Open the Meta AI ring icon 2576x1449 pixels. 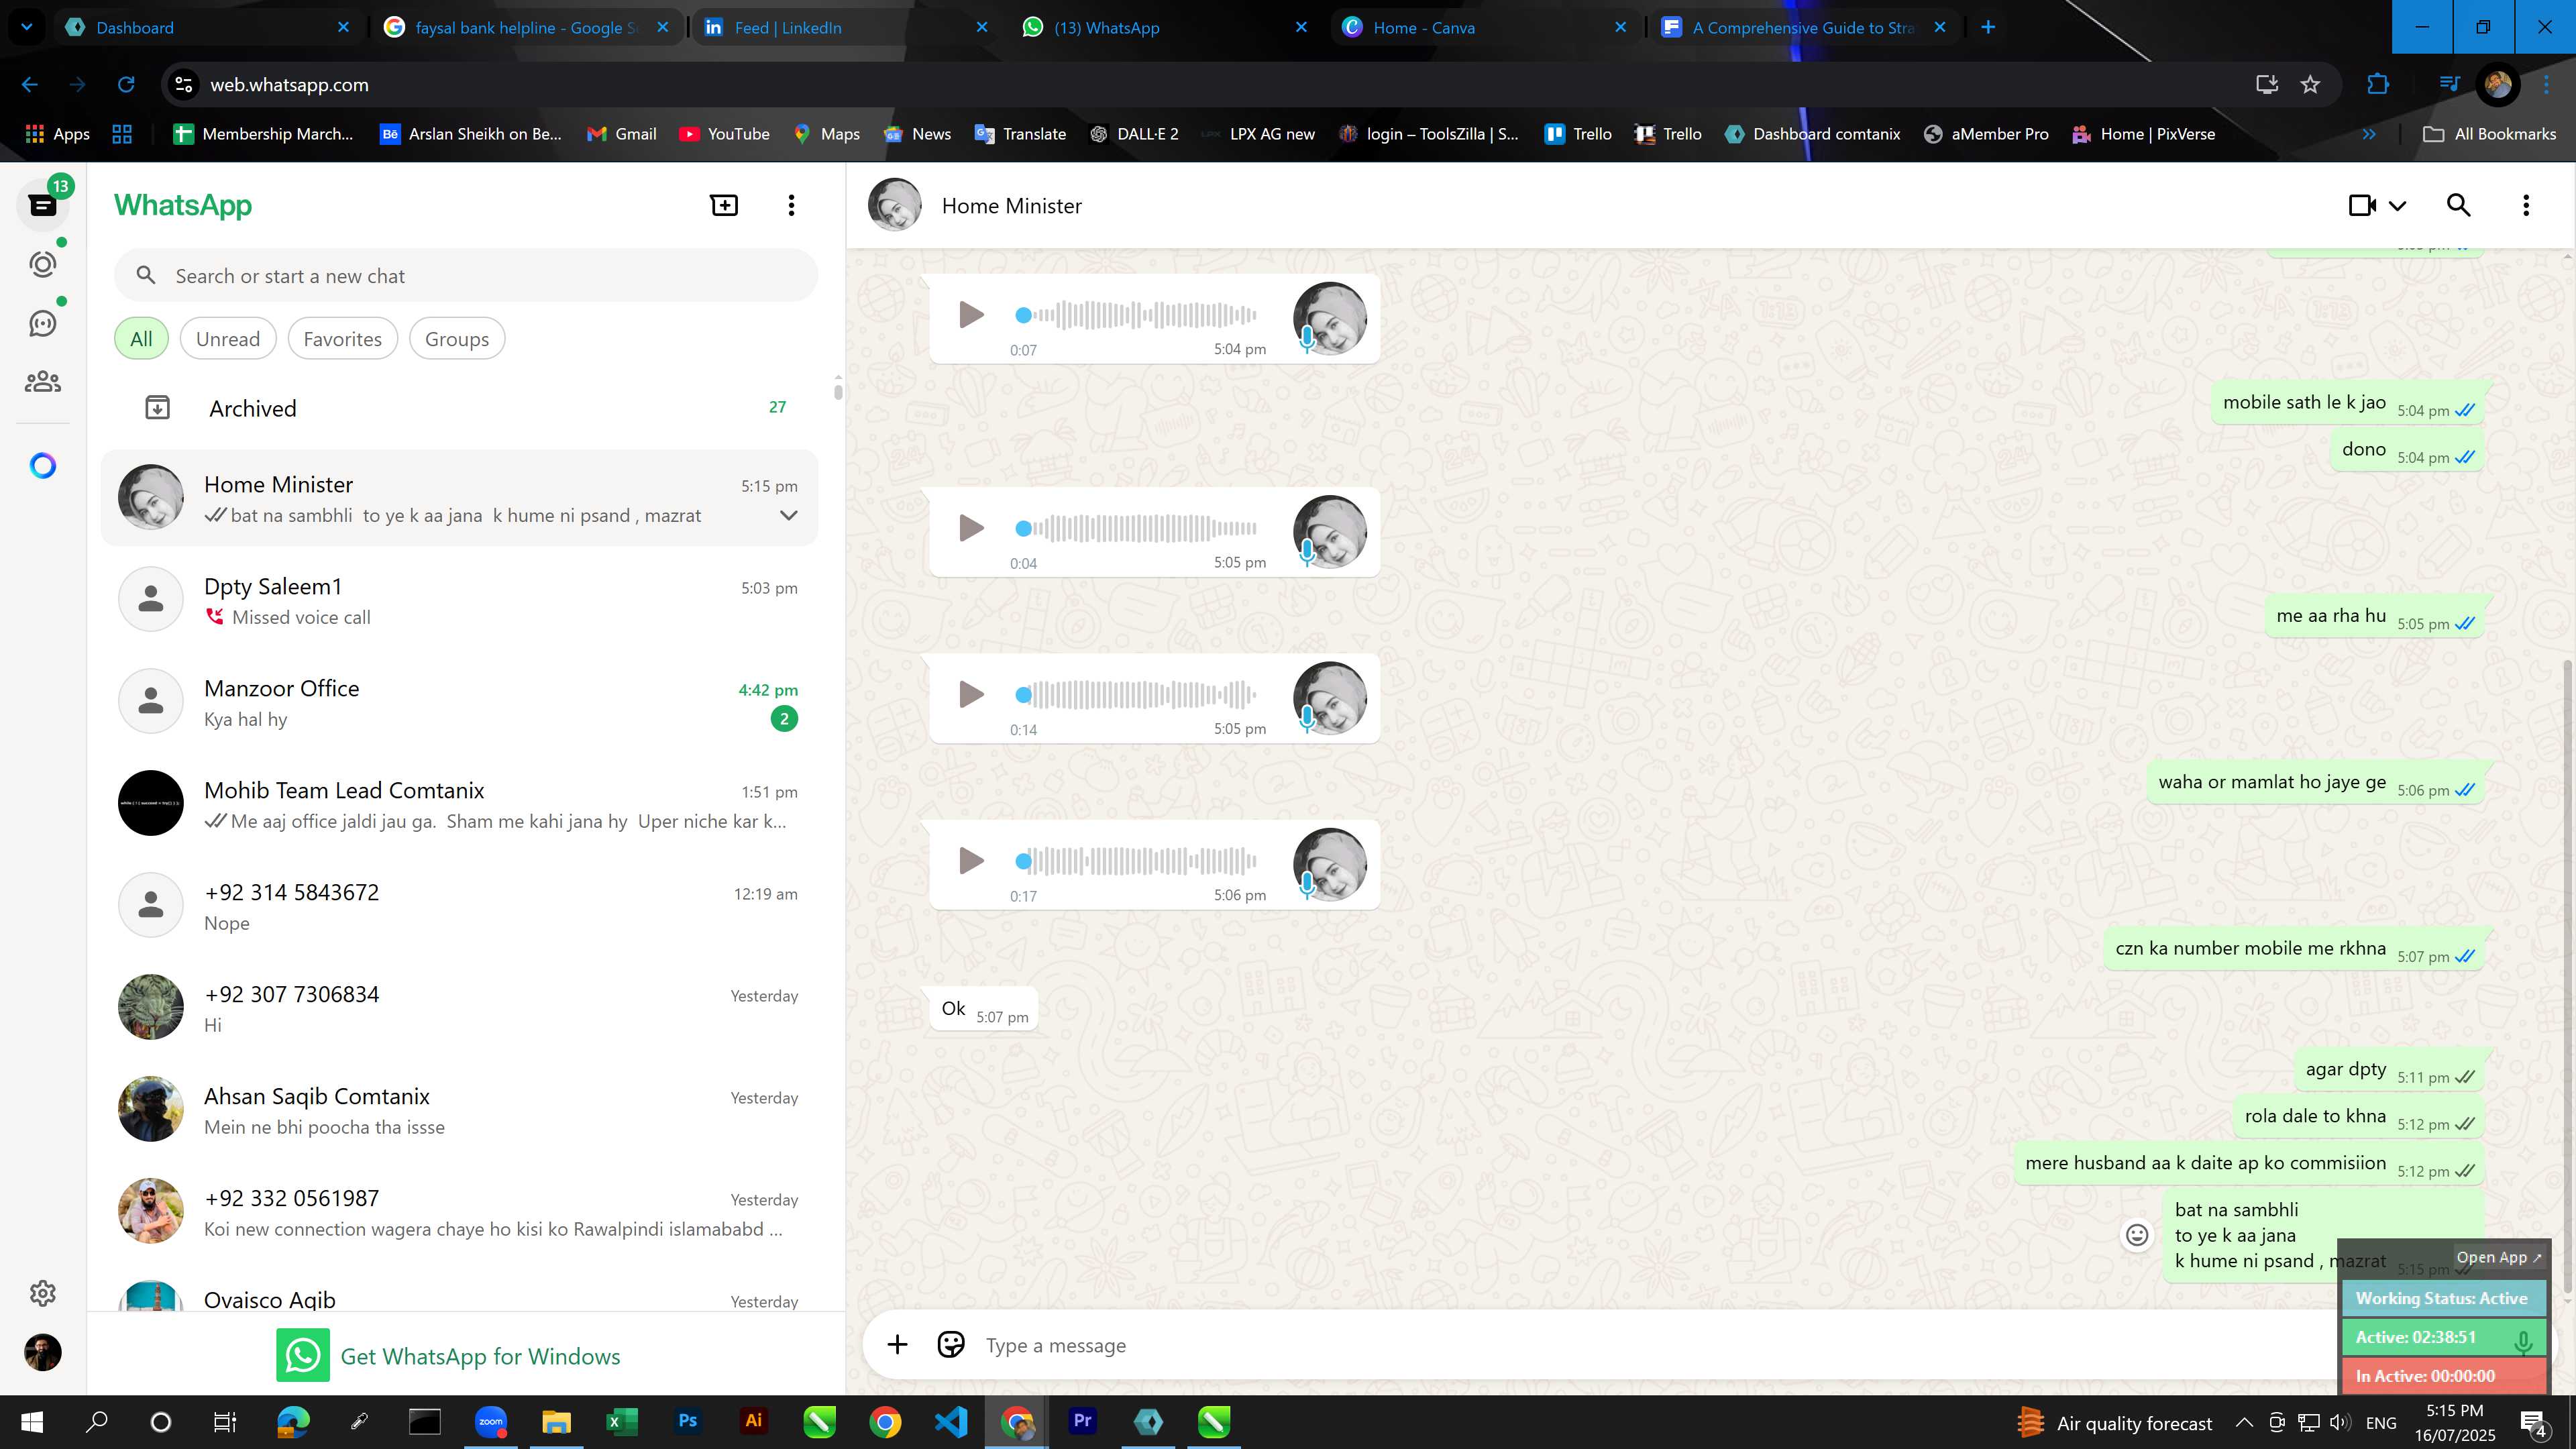tap(43, 465)
